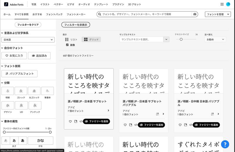Click the Adobe Fonts logo icon
Viewport: 235px width, 152px height.
pos(6,4)
